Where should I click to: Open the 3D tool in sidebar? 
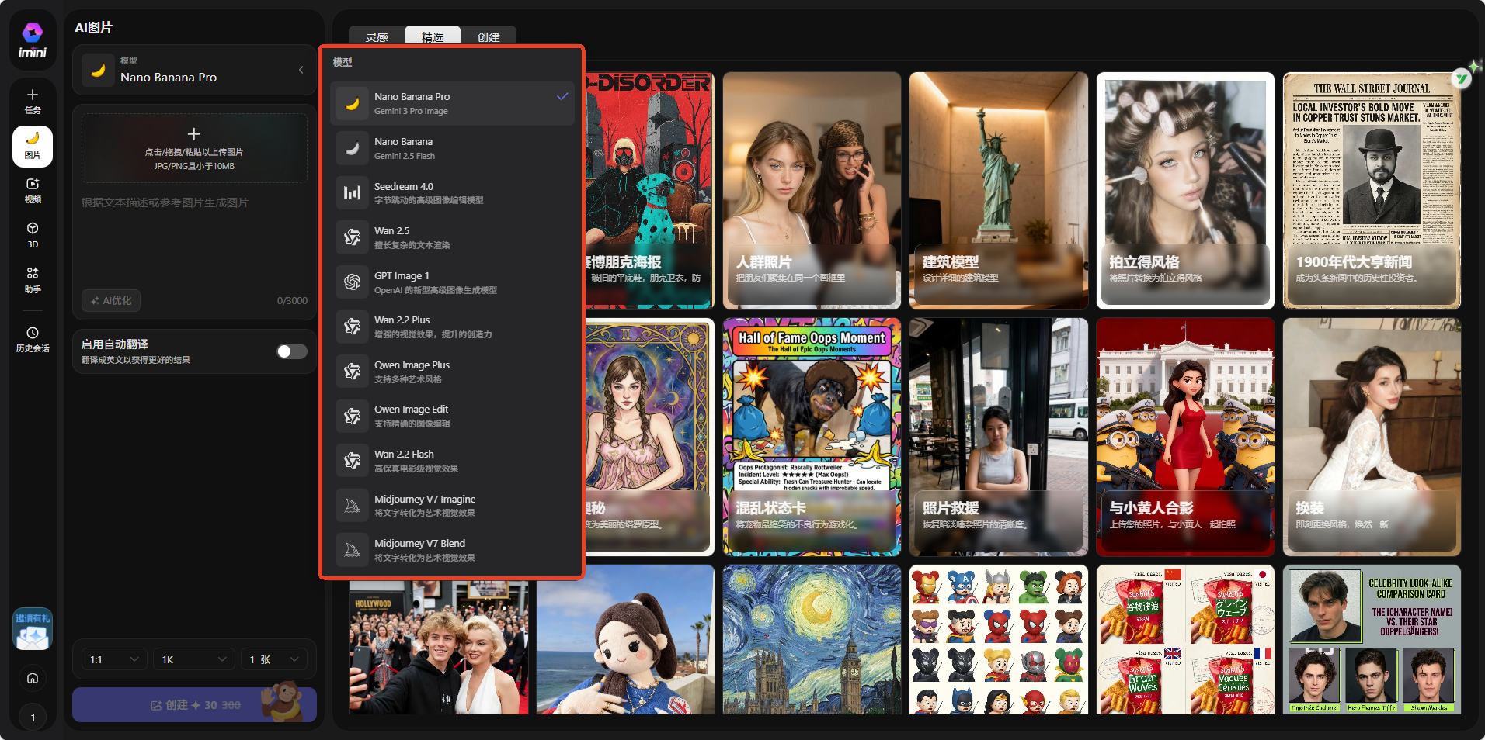33,234
